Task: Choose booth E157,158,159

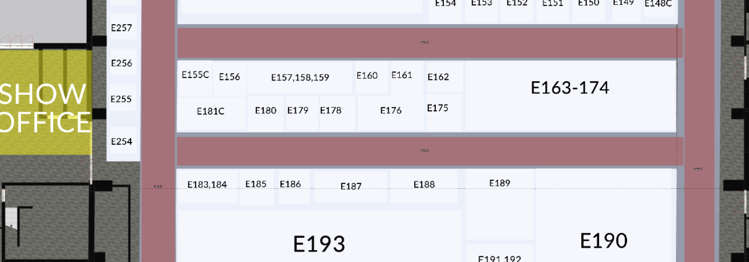Action: pyautogui.click(x=300, y=77)
